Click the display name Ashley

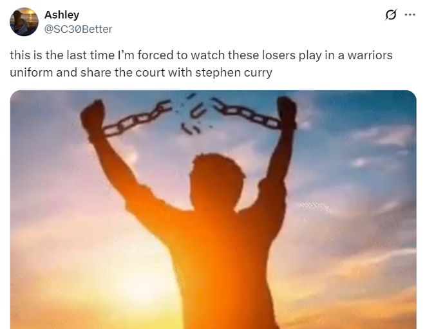(x=62, y=15)
